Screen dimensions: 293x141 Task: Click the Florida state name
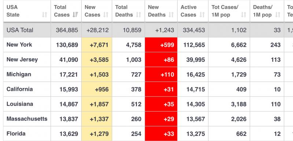pyautogui.click(x=16, y=134)
